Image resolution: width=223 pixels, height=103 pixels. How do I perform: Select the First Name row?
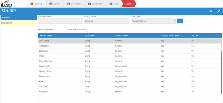(x=130, y=46)
